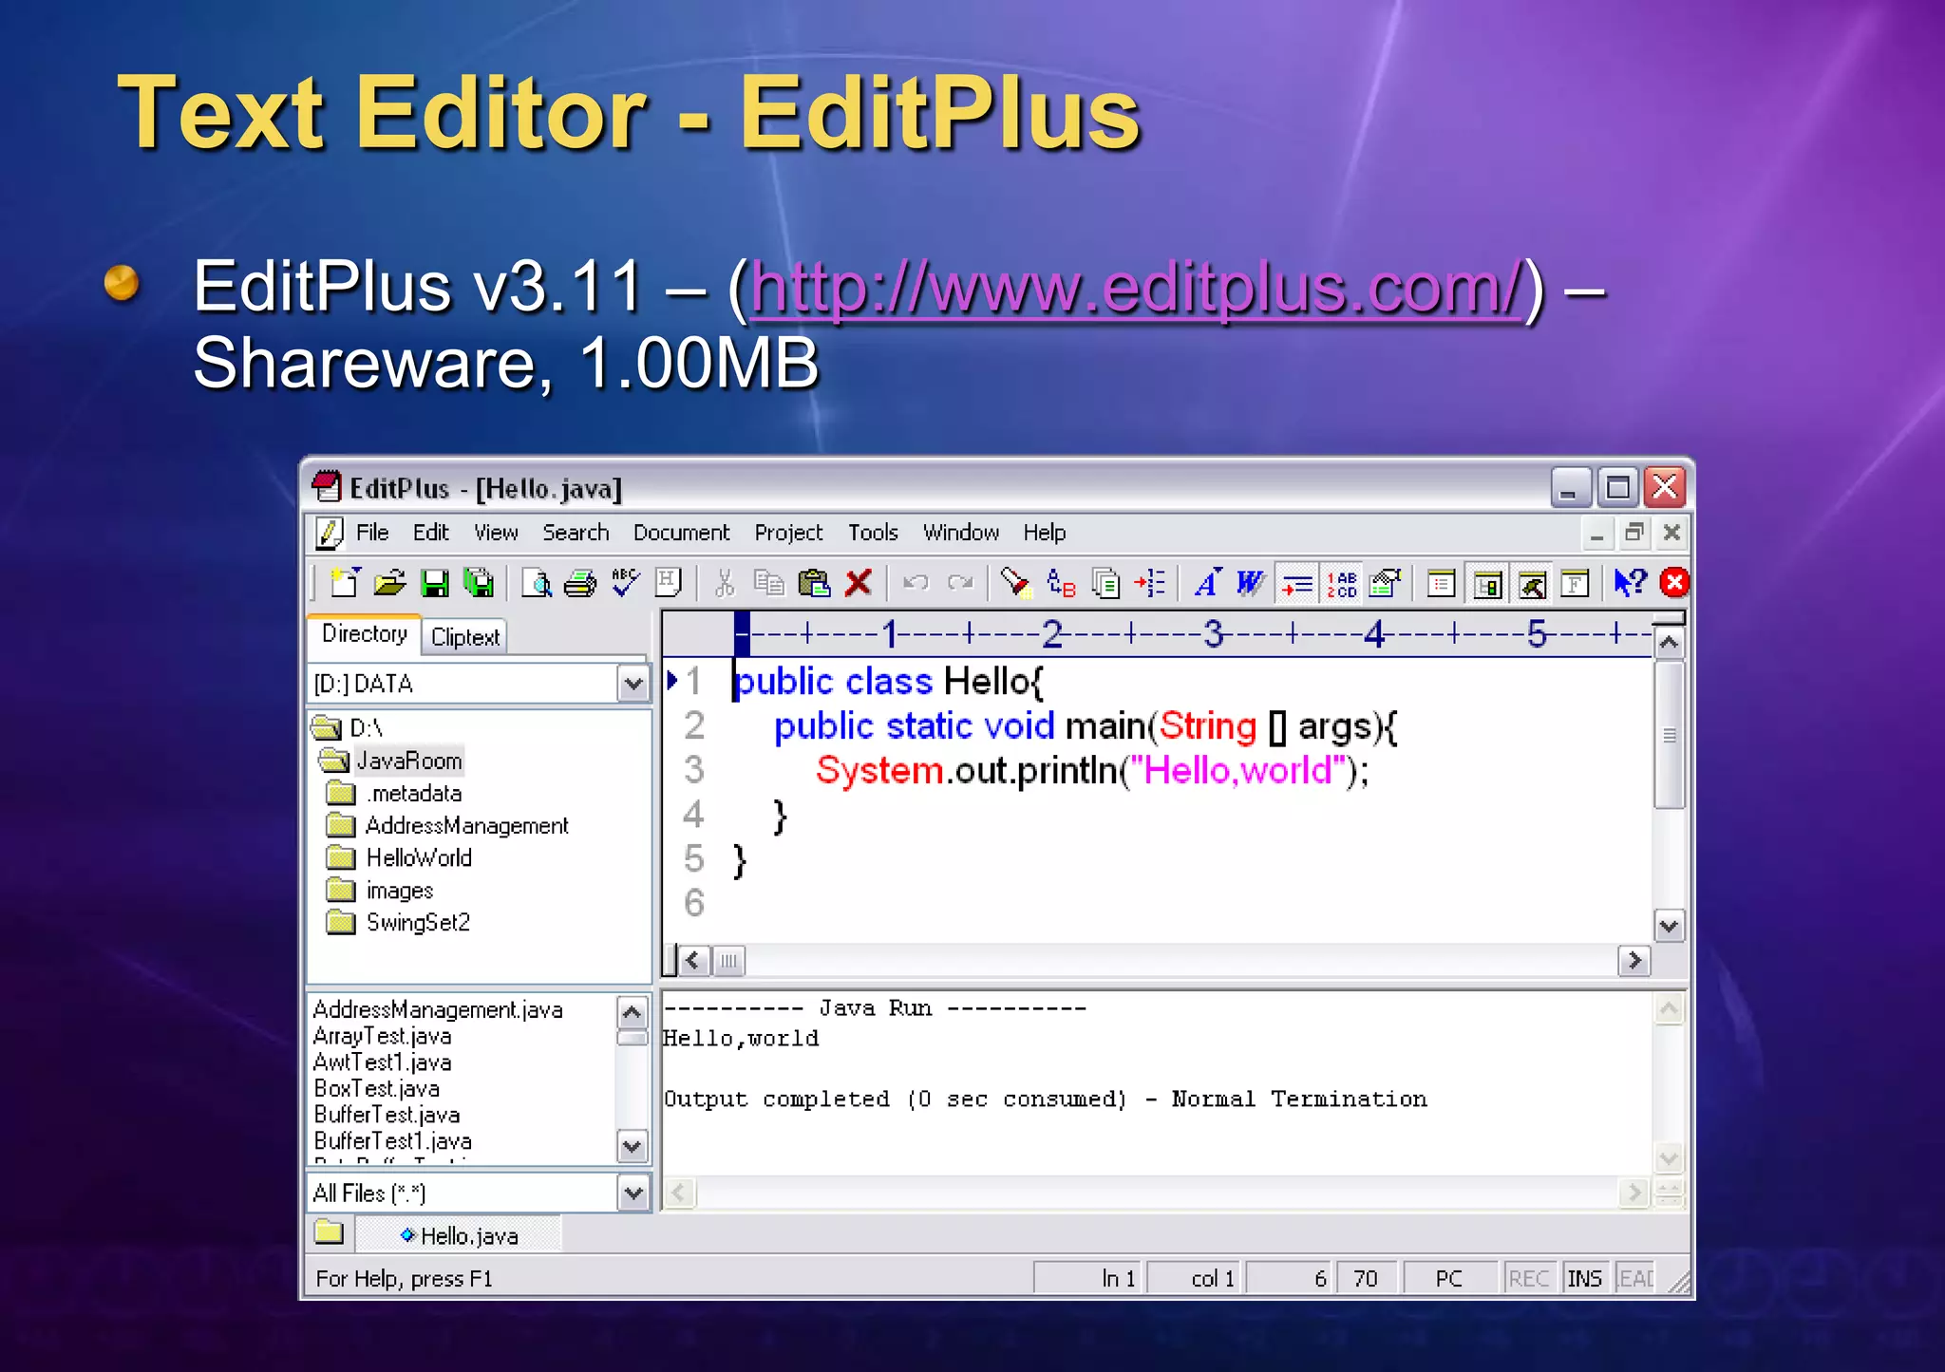The width and height of the screenshot is (1945, 1372).
Task: Open the Document menu
Action: 681,533
